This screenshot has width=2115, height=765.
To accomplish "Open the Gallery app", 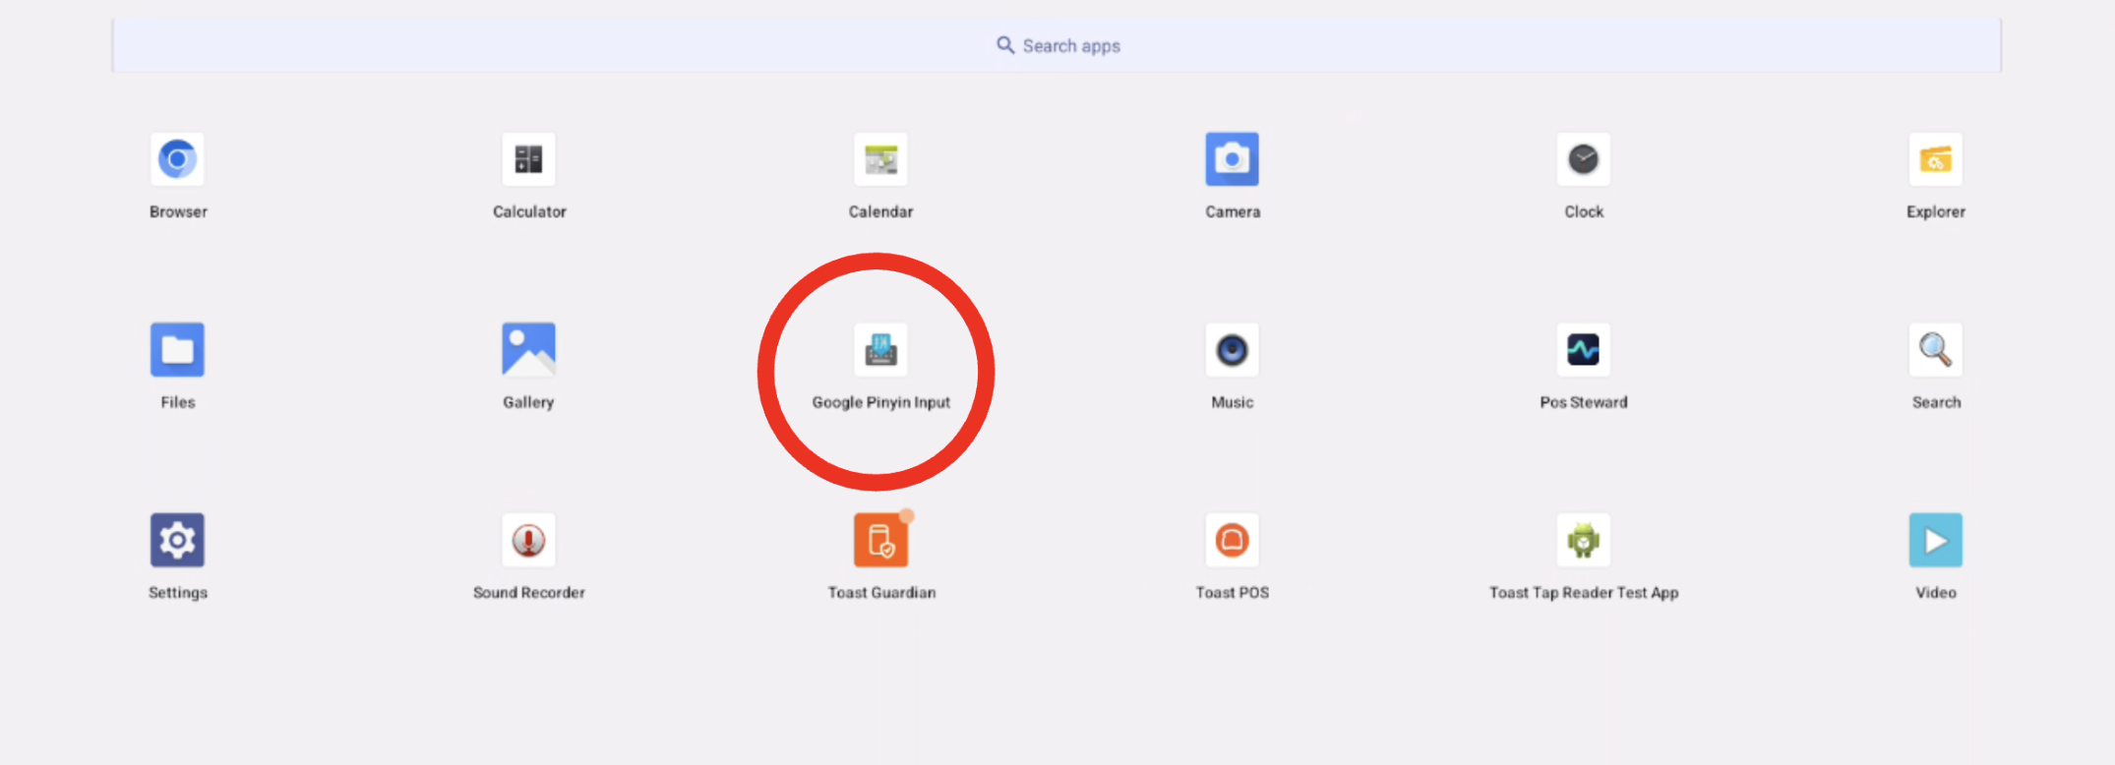I will 528,350.
